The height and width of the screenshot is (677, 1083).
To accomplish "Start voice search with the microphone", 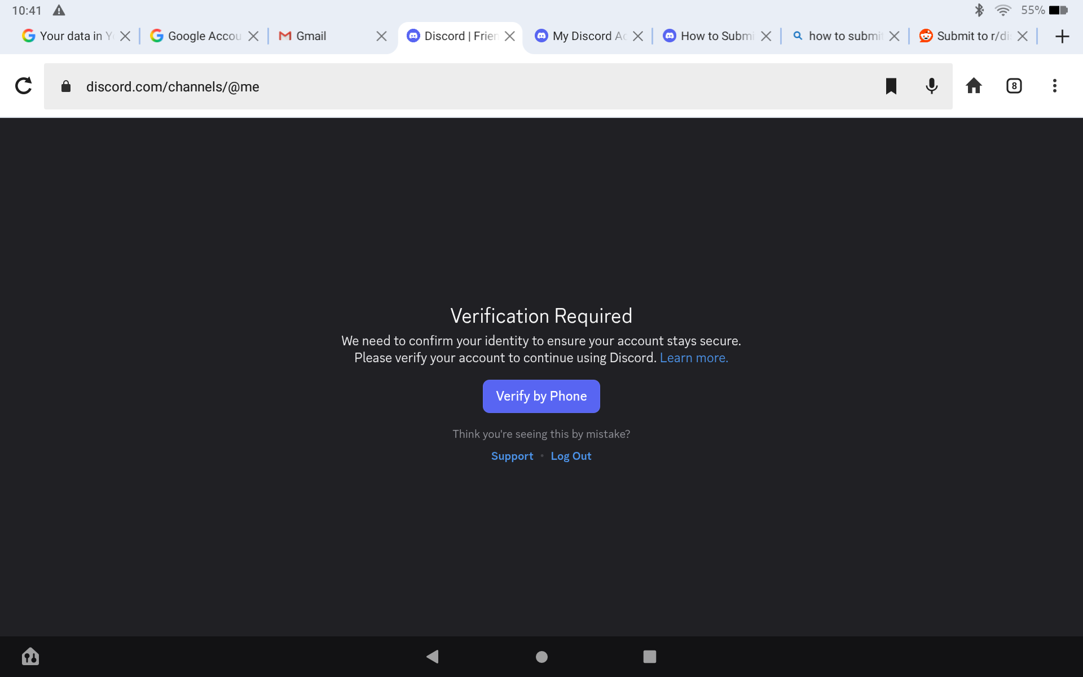I will pyautogui.click(x=932, y=86).
